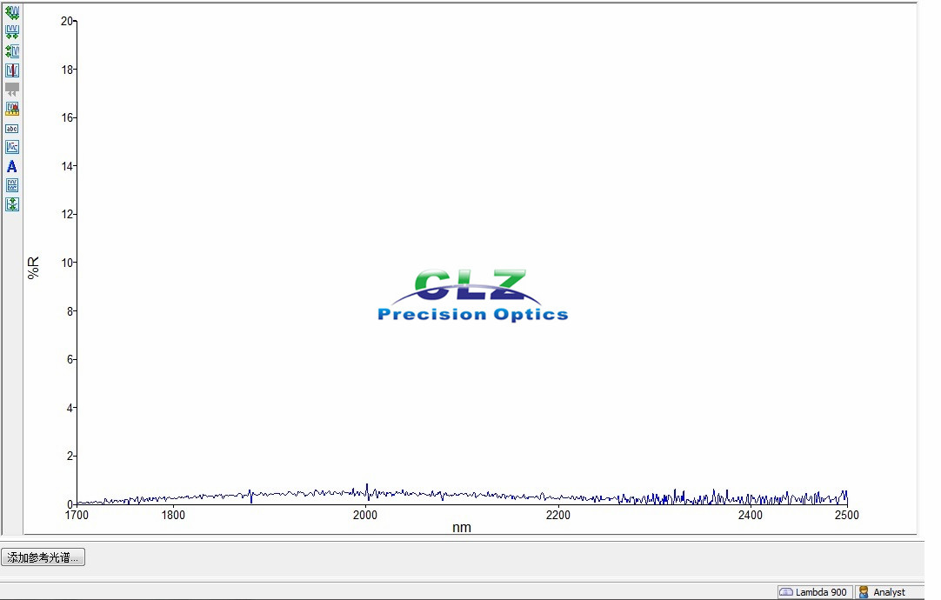Click the 1700 tick label on x-axis

pos(77,515)
